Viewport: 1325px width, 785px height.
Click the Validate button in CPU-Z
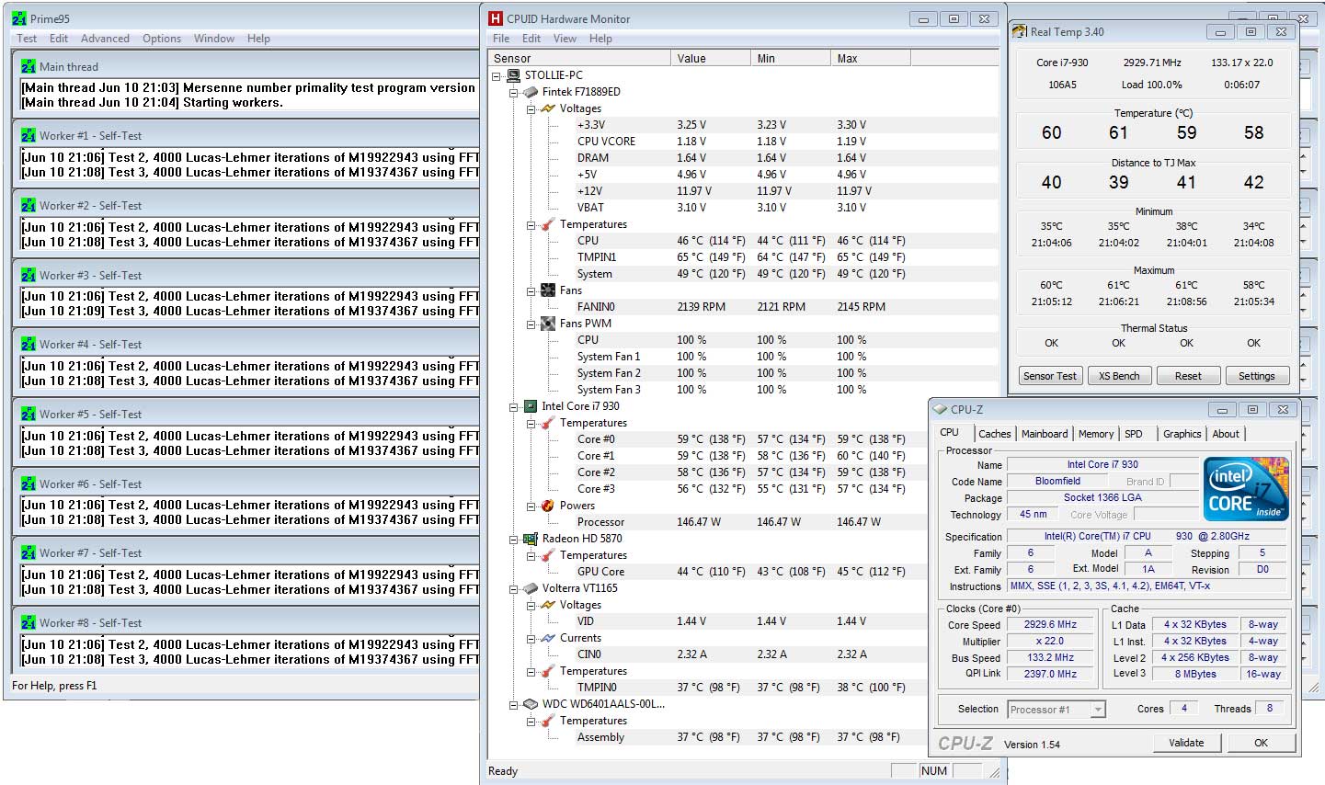[1185, 743]
